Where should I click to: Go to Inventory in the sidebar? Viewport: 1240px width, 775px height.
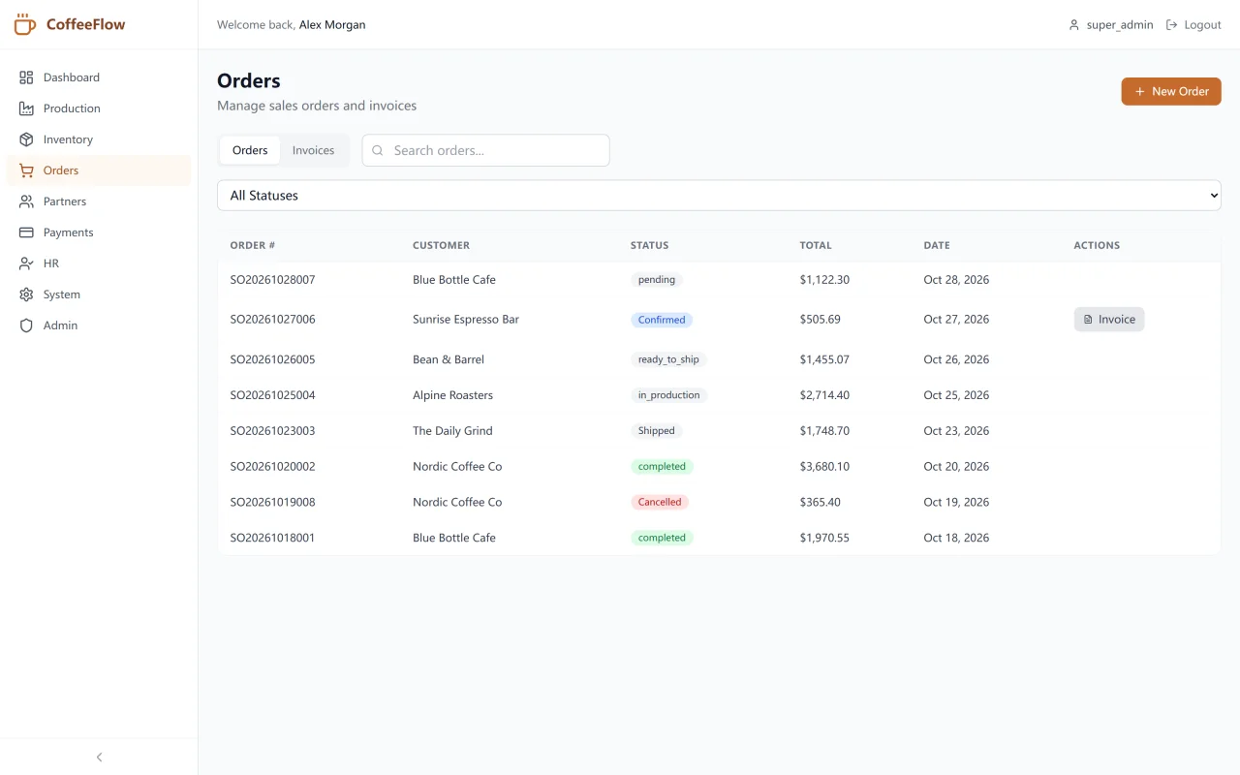point(99,139)
